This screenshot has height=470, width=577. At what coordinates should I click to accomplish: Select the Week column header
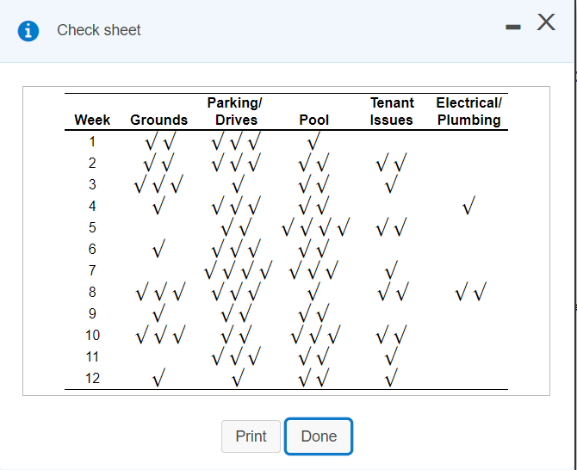pos(92,121)
